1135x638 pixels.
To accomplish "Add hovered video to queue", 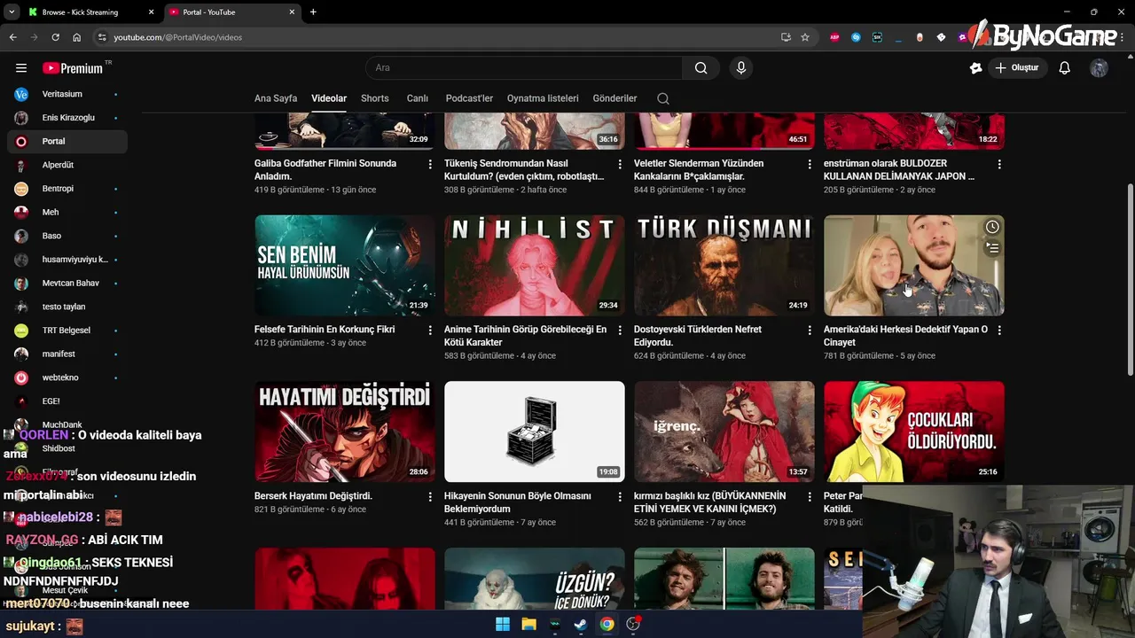I will click(x=992, y=249).
